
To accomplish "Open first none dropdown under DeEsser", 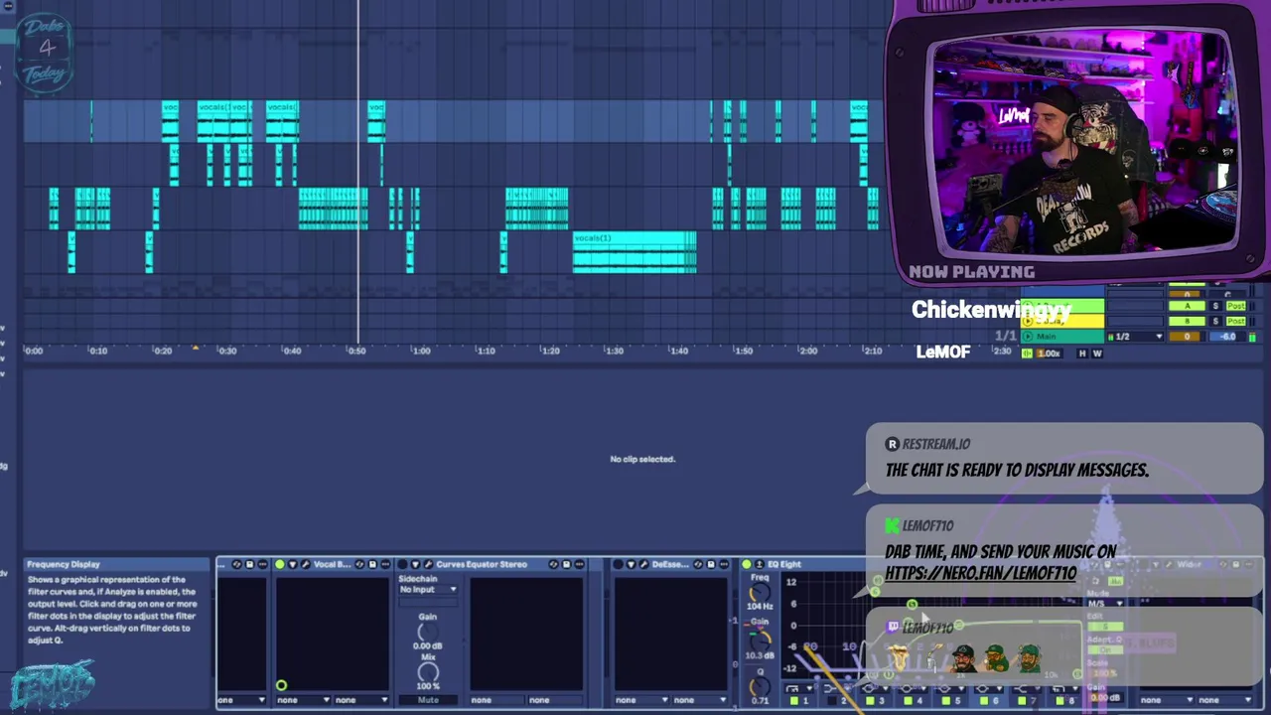I will click(642, 700).
